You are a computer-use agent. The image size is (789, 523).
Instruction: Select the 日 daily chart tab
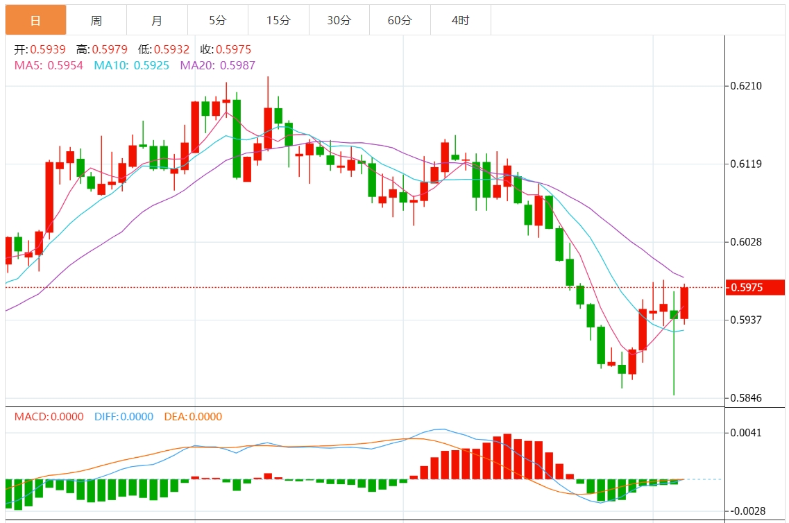click(35, 20)
